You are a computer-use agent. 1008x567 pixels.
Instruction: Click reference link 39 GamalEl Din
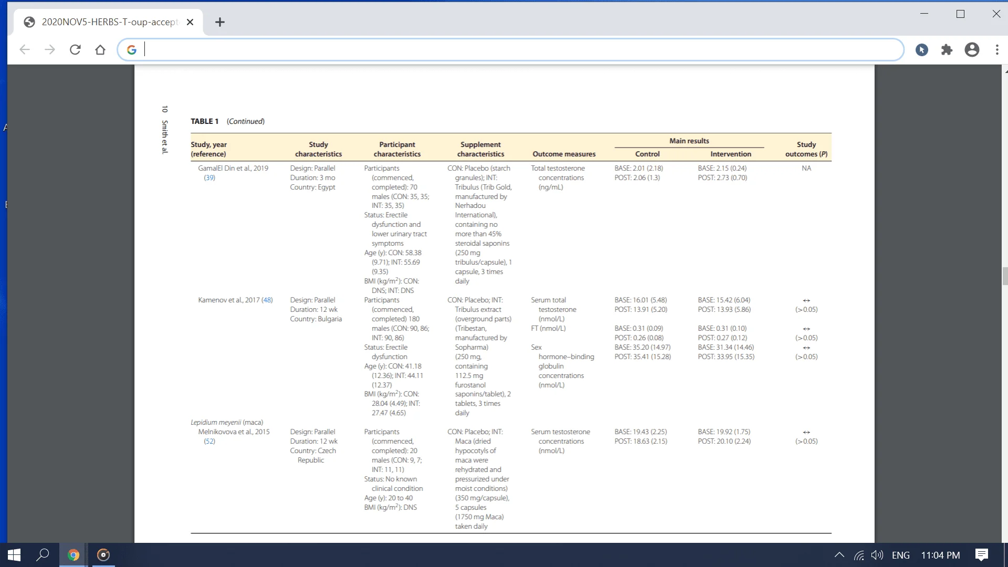click(209, 177)
